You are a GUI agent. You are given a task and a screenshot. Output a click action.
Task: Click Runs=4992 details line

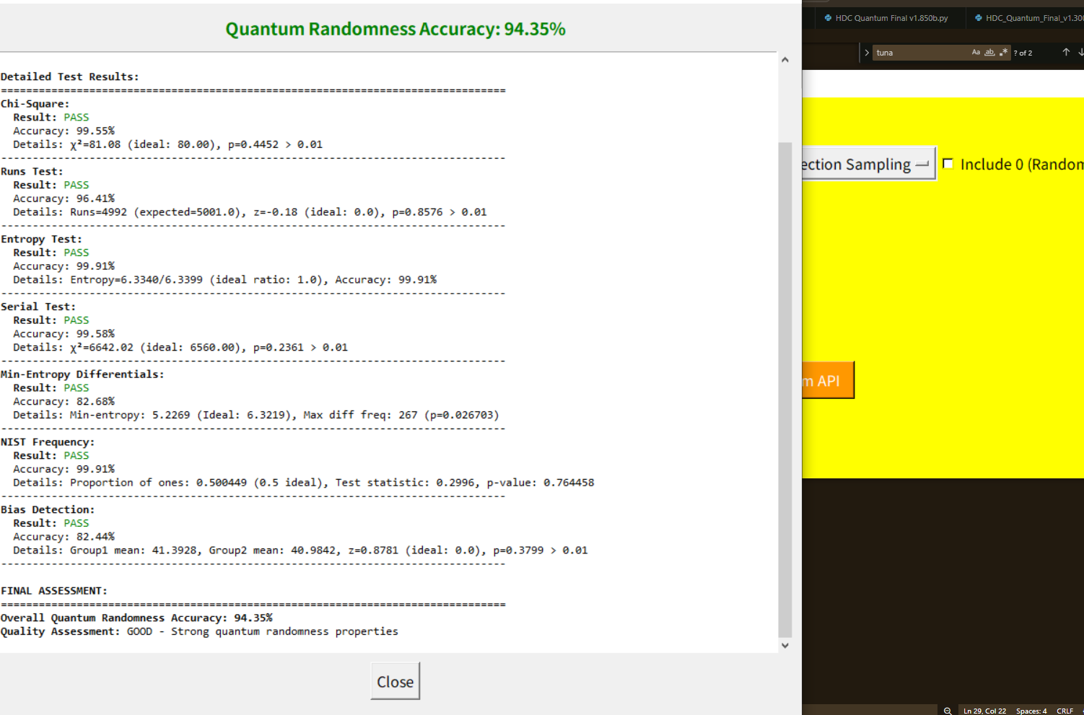[250, 212]
